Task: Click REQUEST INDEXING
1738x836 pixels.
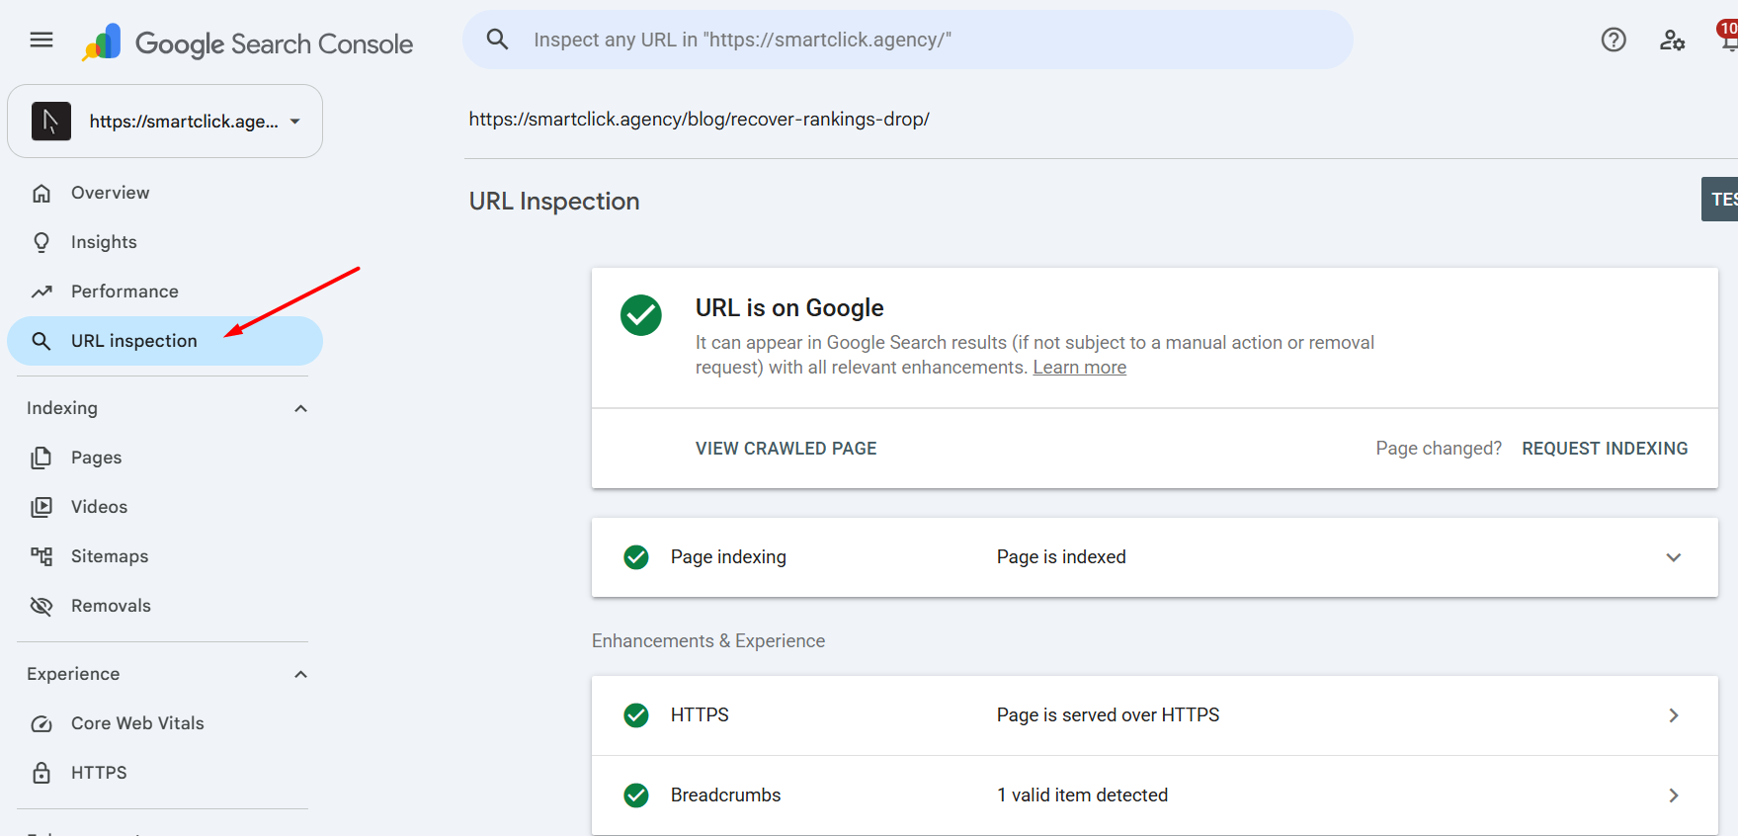Action: point(1605,449)
